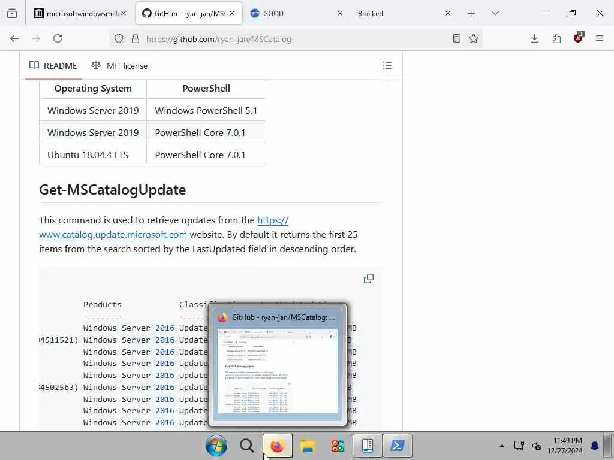Open the Windows Start button
The width and height of the screenshot is (614, 460).
(216, 446)
